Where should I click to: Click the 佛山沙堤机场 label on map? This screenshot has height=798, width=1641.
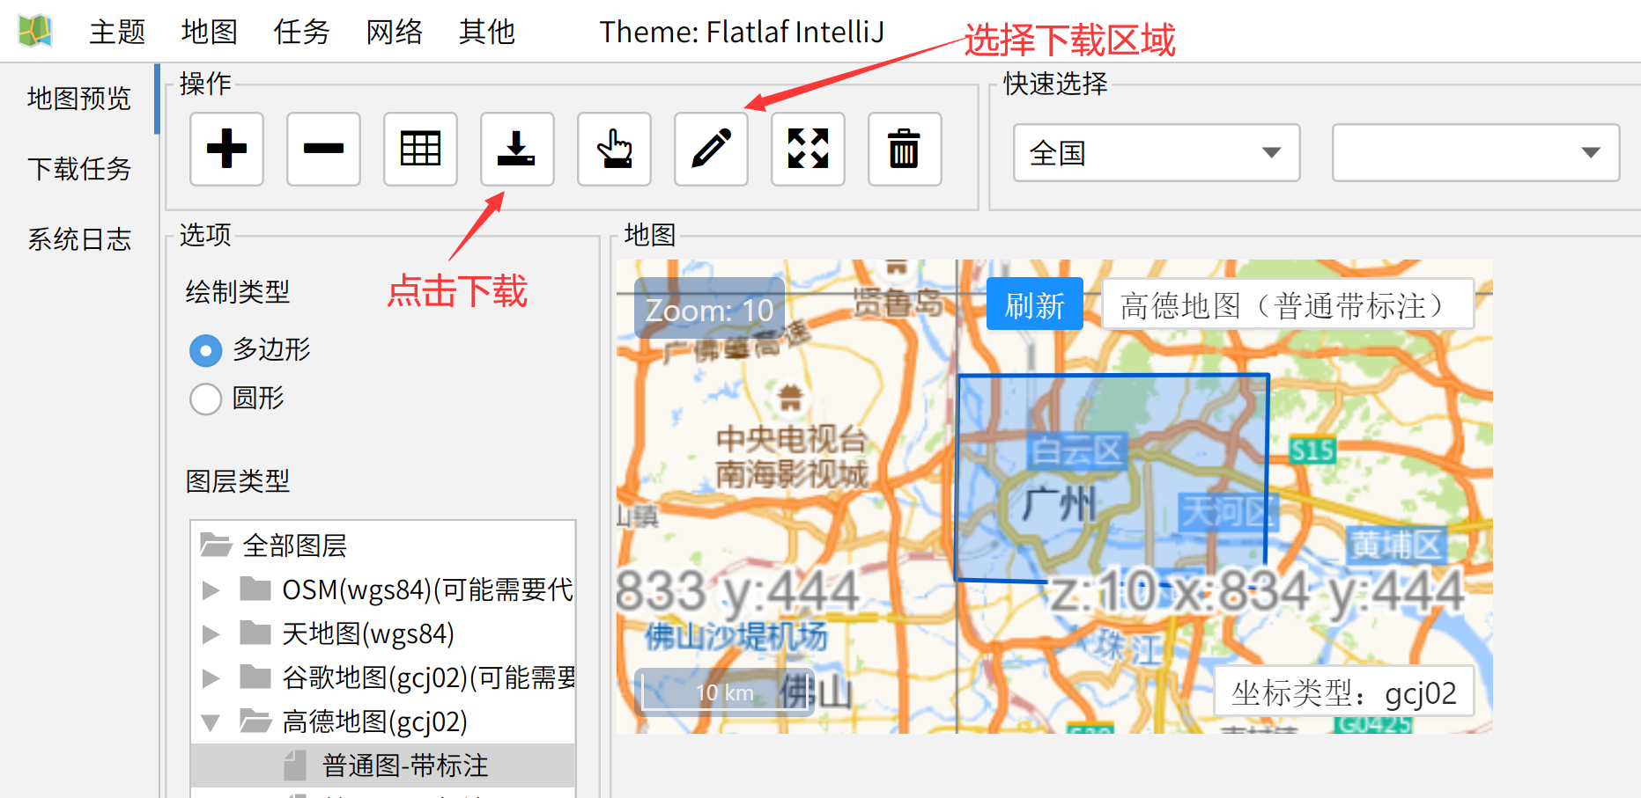(x=736, y=636)
